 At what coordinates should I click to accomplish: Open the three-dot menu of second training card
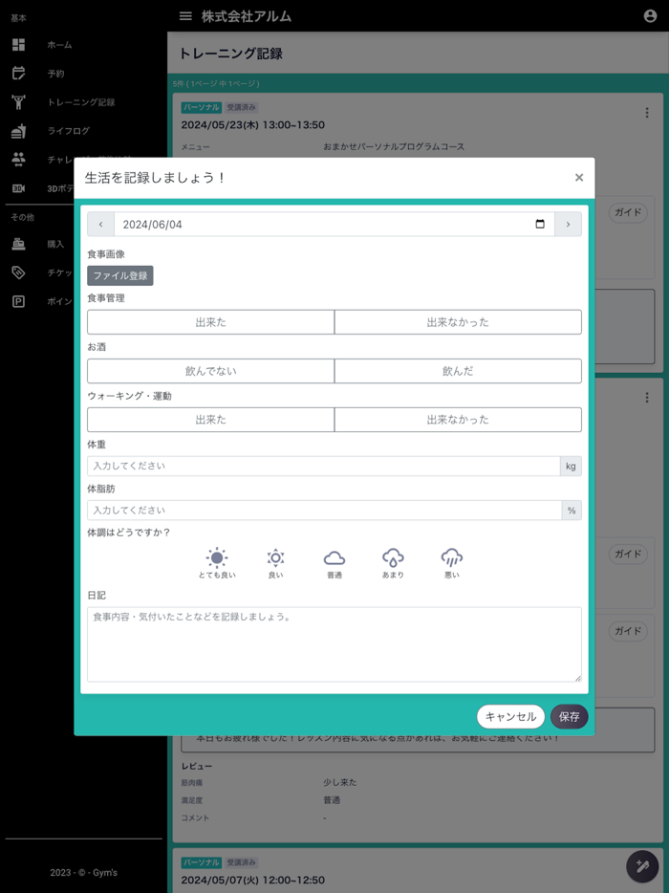pyautogui.click(x=647, y=398)
